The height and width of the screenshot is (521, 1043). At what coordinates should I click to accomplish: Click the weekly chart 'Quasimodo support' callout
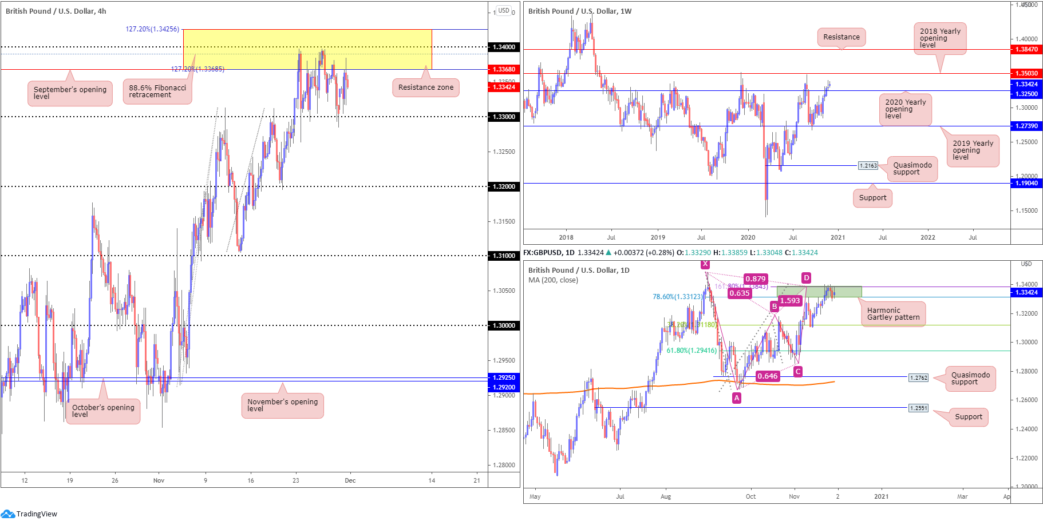[912, 169]
